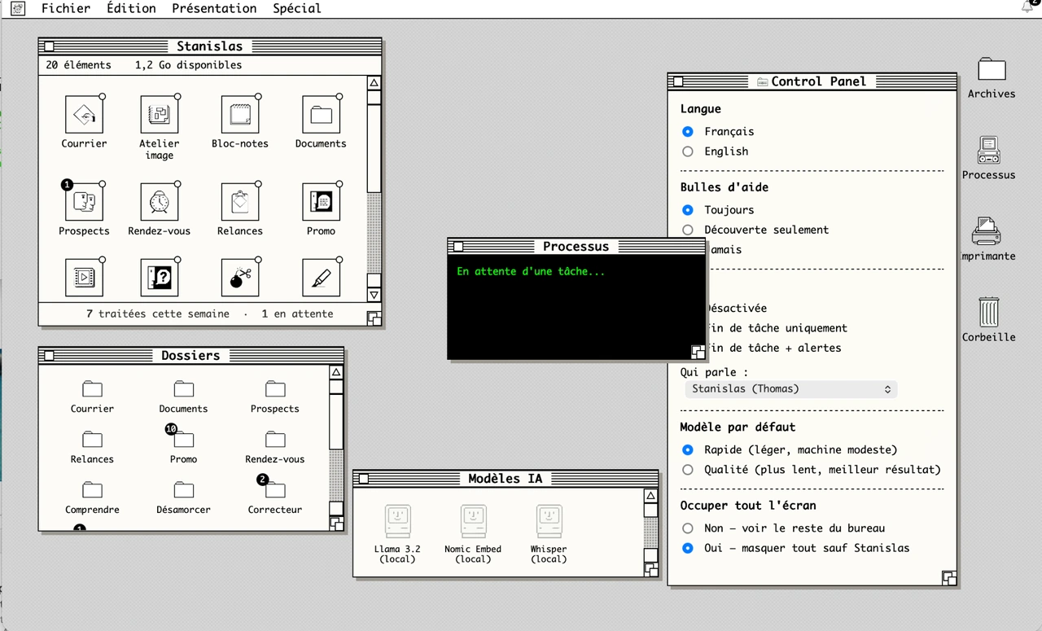Open the Rendez-vous alarm clock icon
The image size is (1042, 631).
tap(159, 202)
